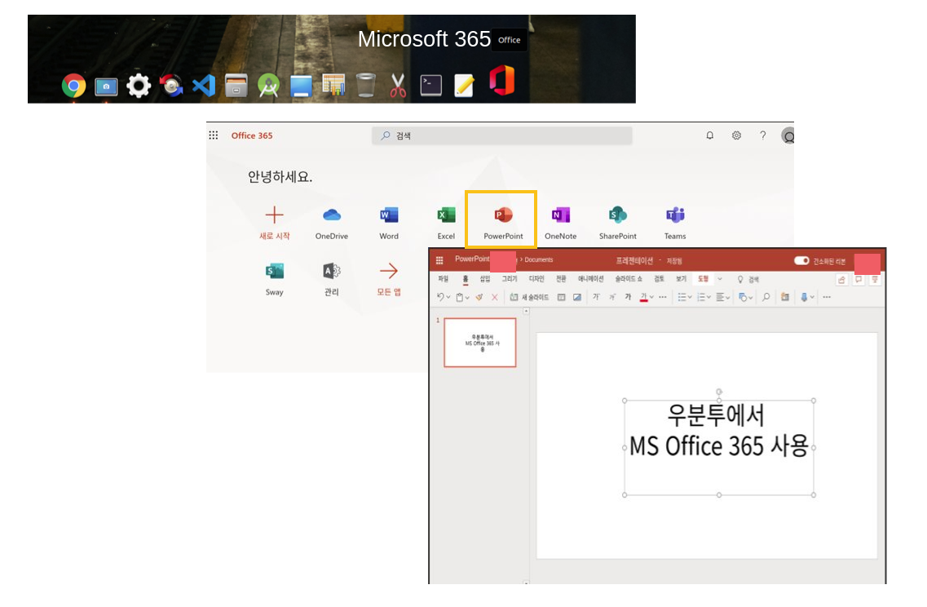Click the Find magnifier in PowerPoint toolbar
This screenshot has width=927, height=607.
(x=766, y=297)
